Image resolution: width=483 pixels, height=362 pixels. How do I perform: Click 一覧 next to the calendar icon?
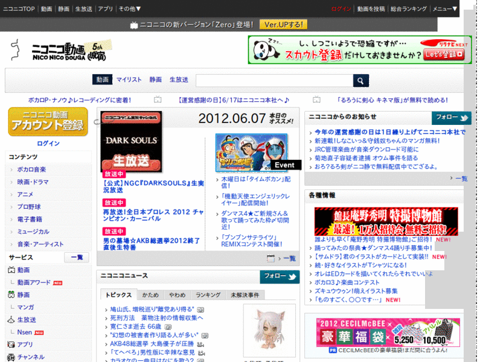pos(290,259)
